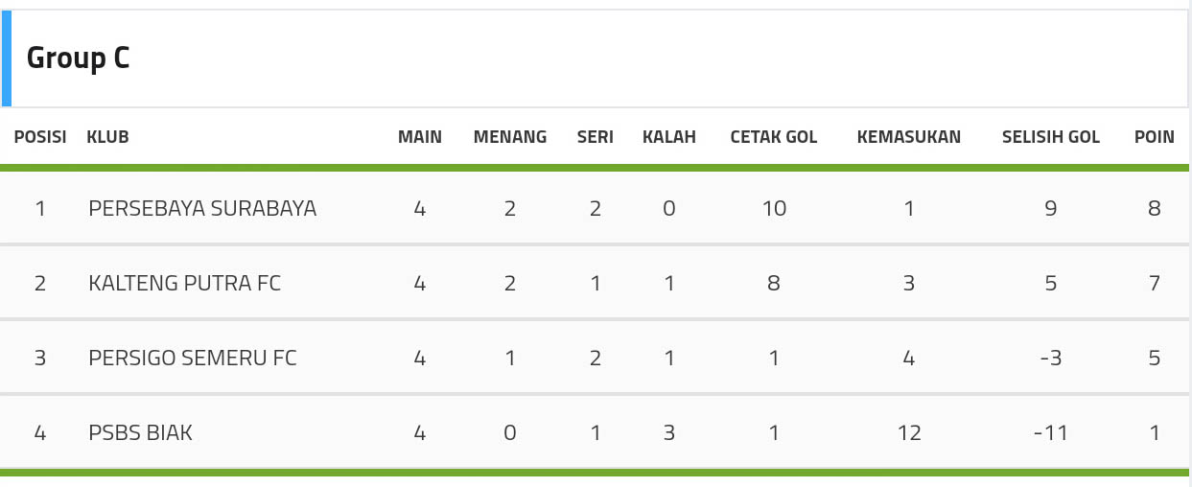Select the MAIN column header
Screen dimensions: 1192x487
coord(420,137)
